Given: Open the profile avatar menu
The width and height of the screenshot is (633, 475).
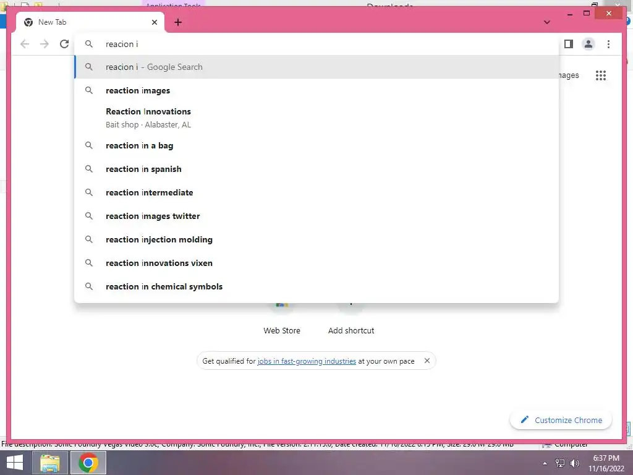Looking at the screenshot, I should (588, 44).
